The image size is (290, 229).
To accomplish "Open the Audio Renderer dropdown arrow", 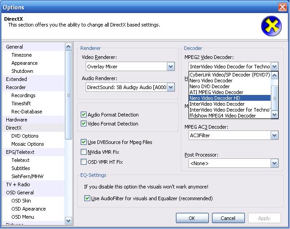I will (171, 87).
